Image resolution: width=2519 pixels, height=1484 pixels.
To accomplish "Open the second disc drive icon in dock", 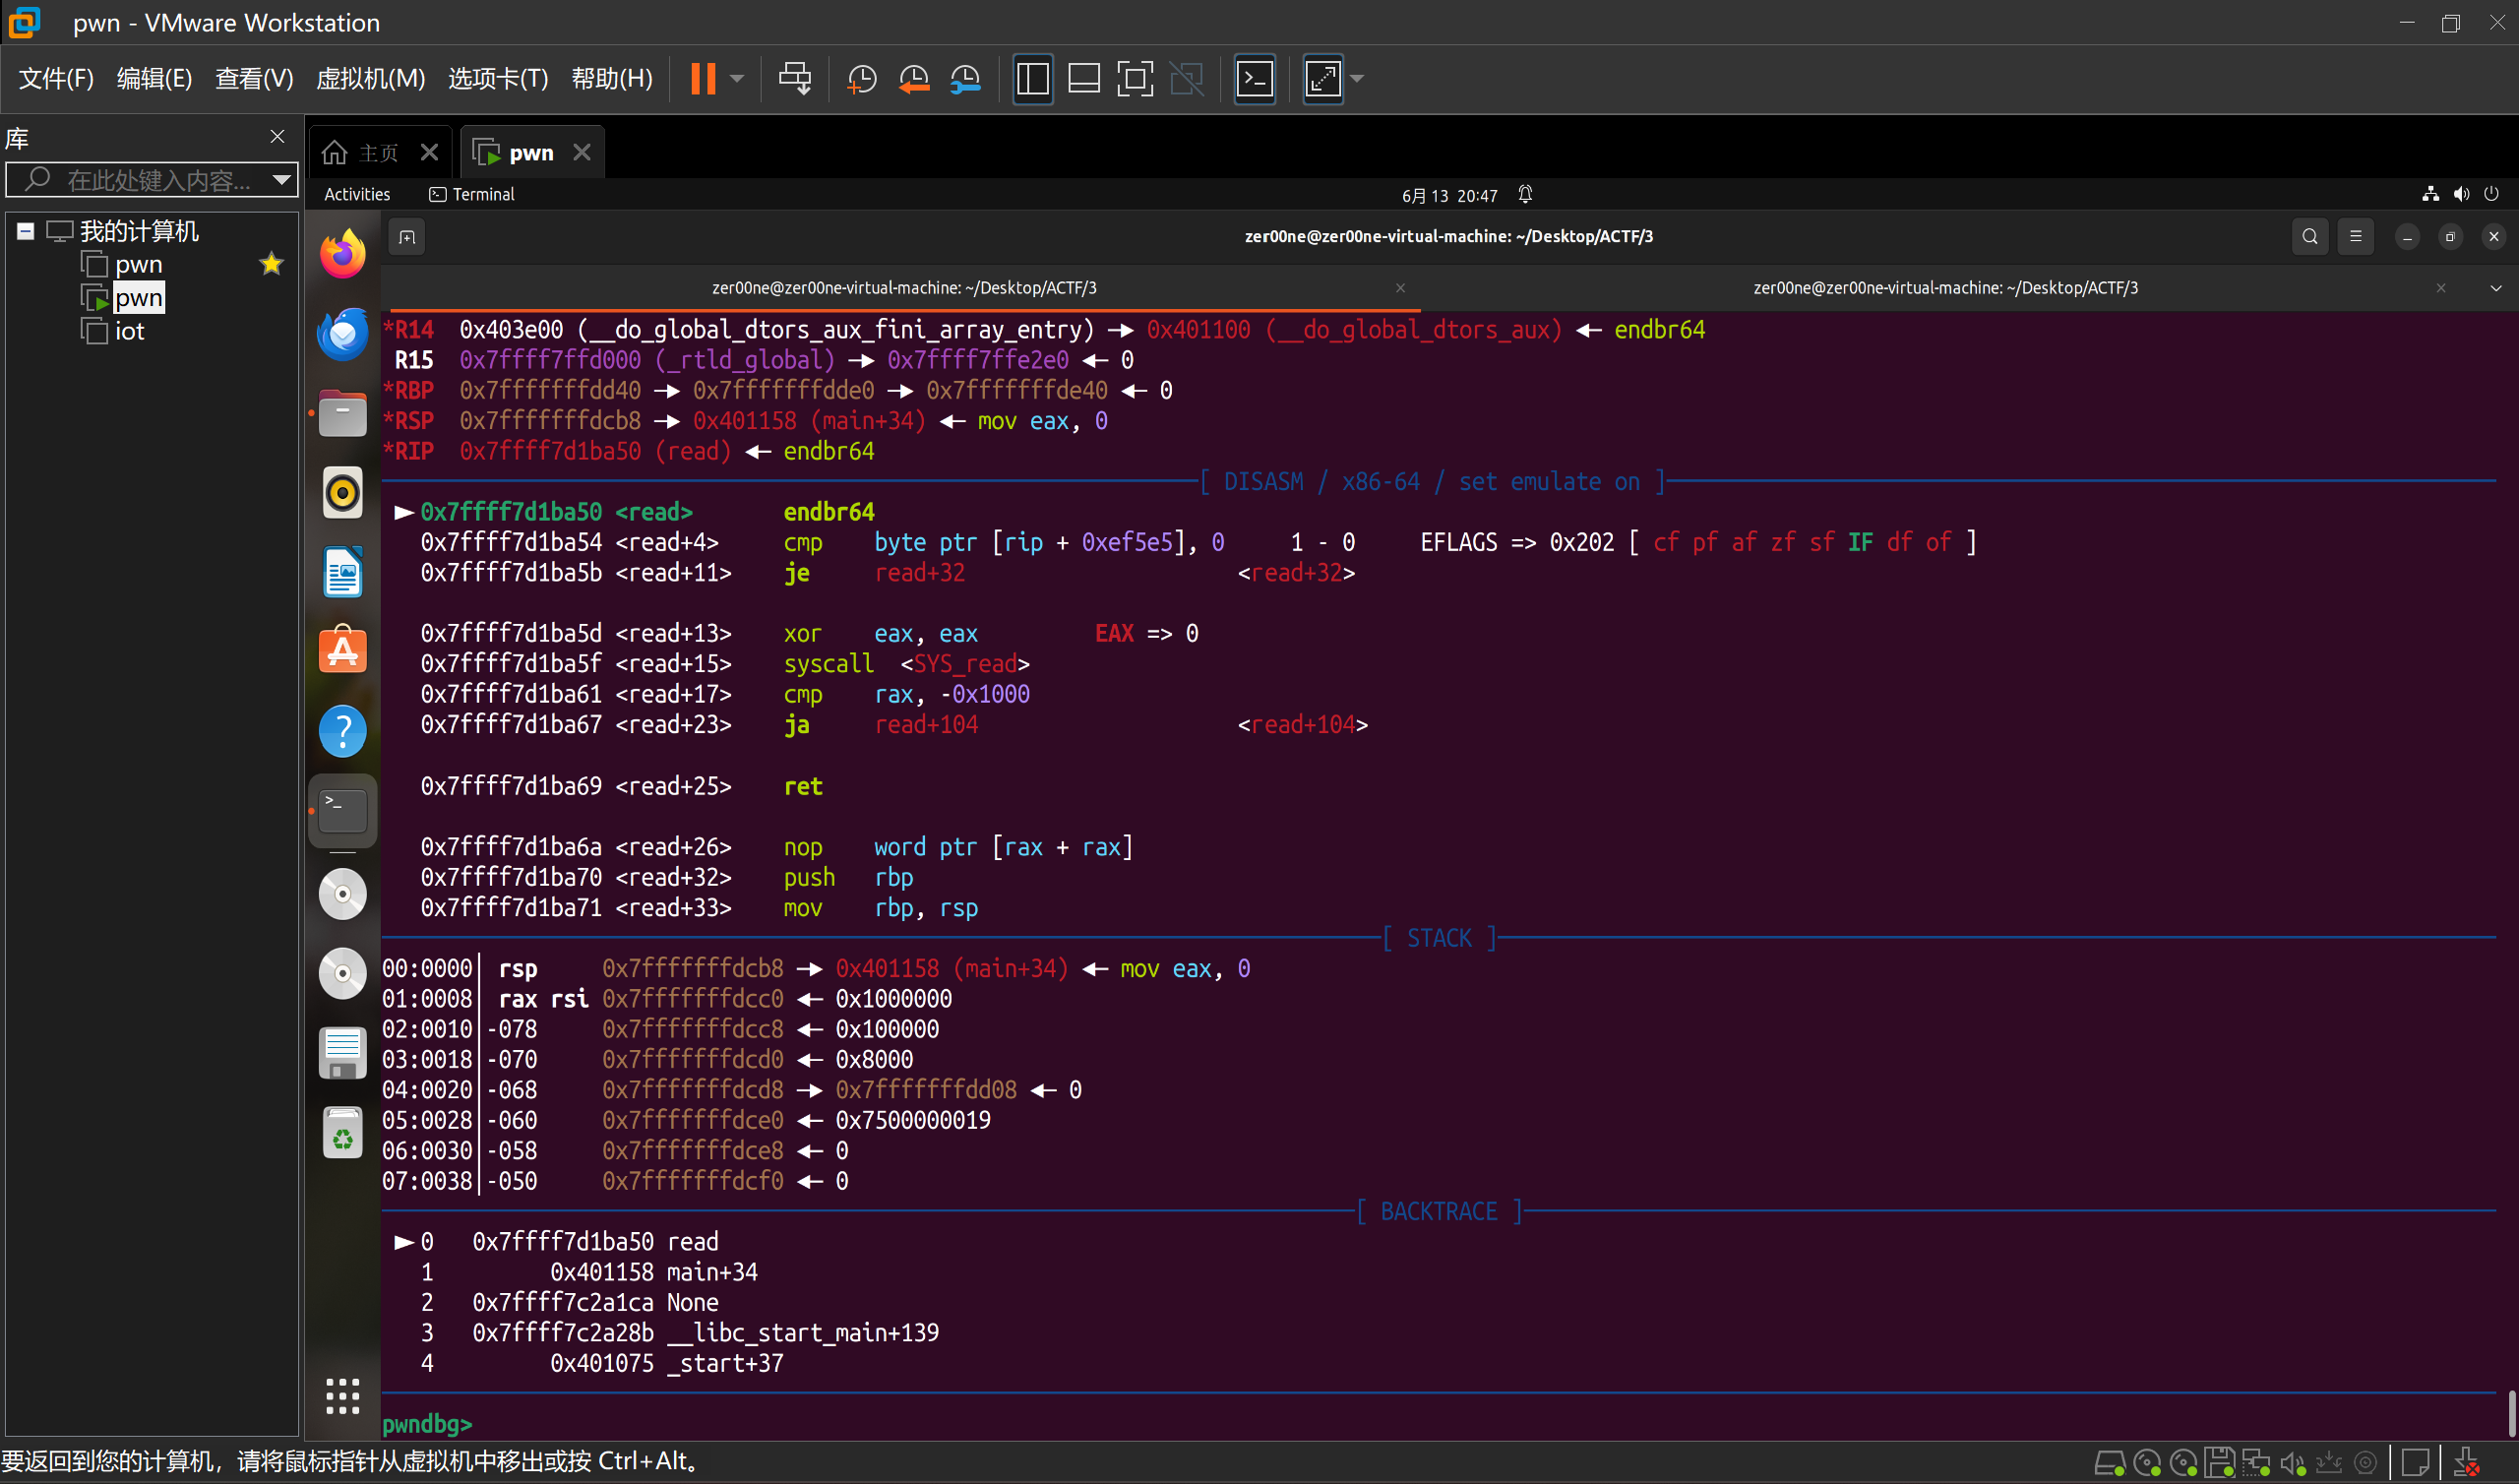I will [342, 974].
